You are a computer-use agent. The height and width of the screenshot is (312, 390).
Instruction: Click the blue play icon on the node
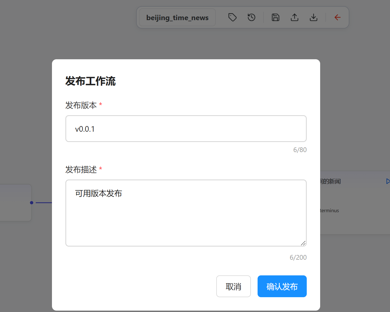coord(388,181)
